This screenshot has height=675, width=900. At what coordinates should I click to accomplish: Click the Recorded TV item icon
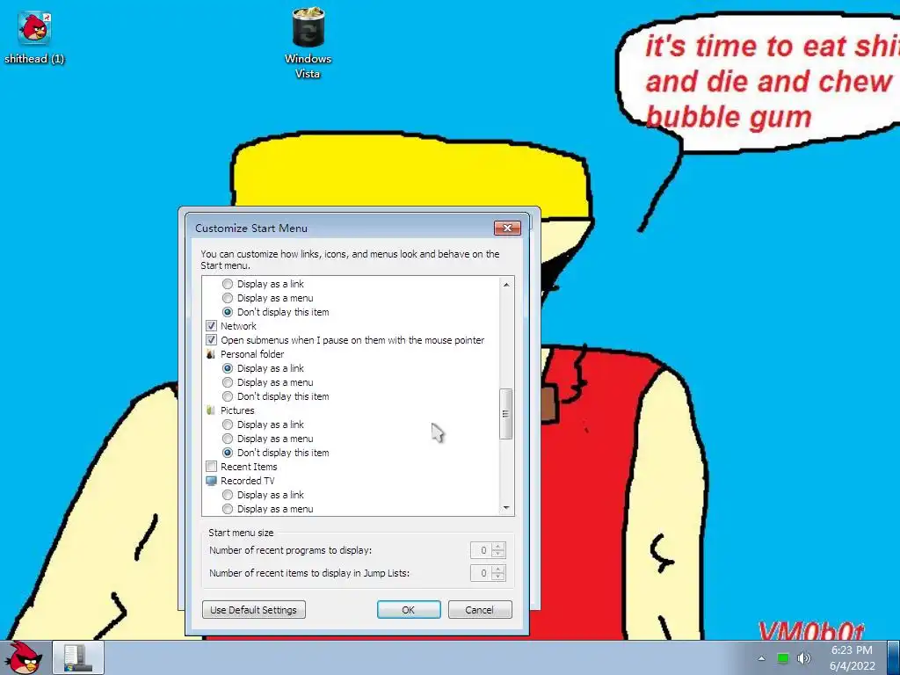(x=211, y=481)
